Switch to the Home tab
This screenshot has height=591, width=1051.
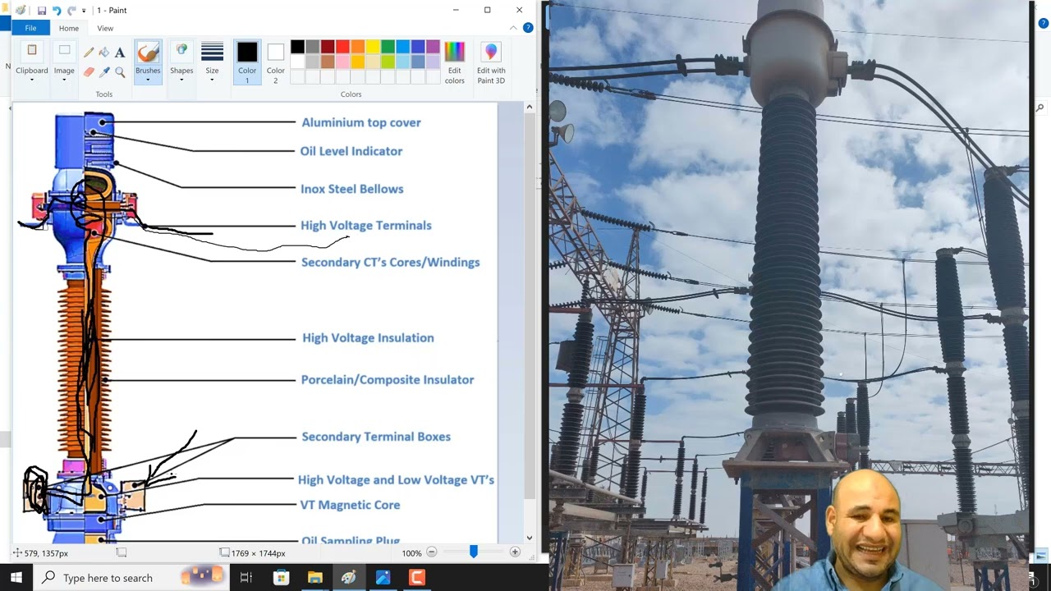69,28
